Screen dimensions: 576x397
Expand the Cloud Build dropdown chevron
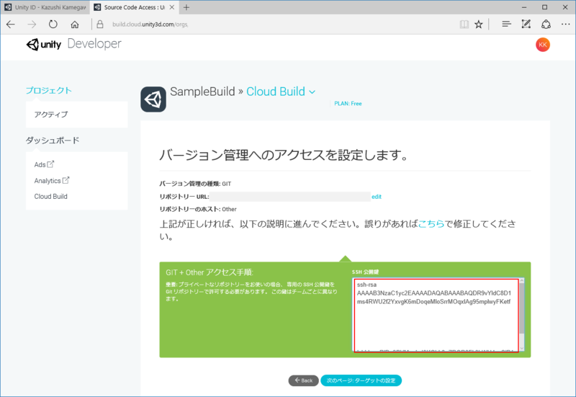tap(312, 92)
